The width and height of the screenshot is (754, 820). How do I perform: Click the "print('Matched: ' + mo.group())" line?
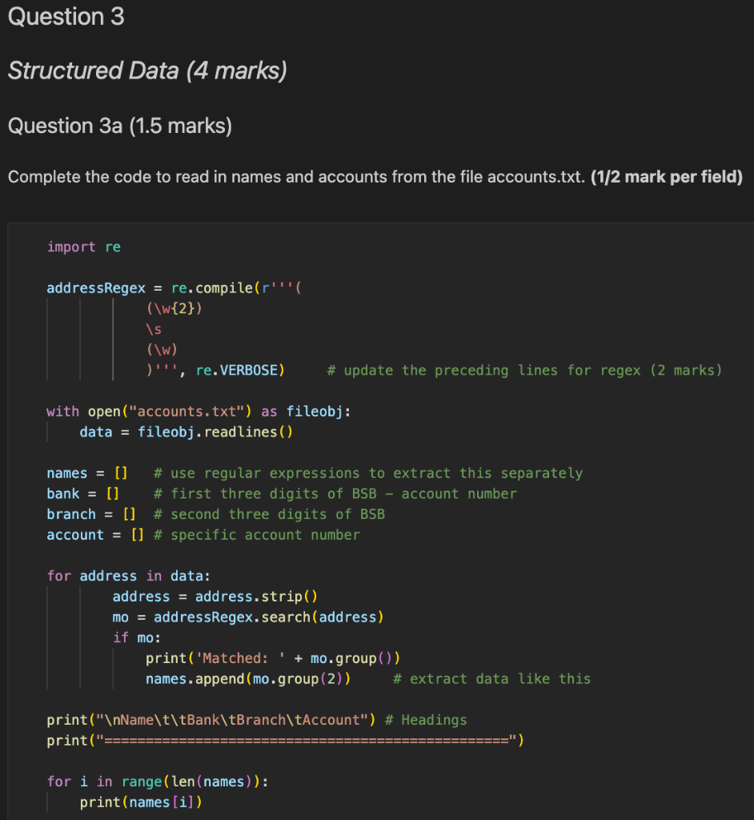point(273,658)
